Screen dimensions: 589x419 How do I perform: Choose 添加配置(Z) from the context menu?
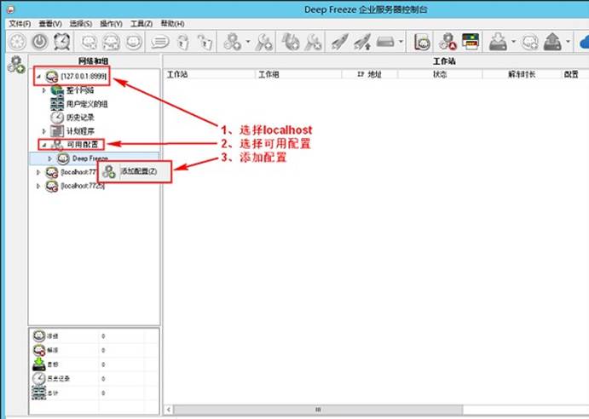[136, 171]
